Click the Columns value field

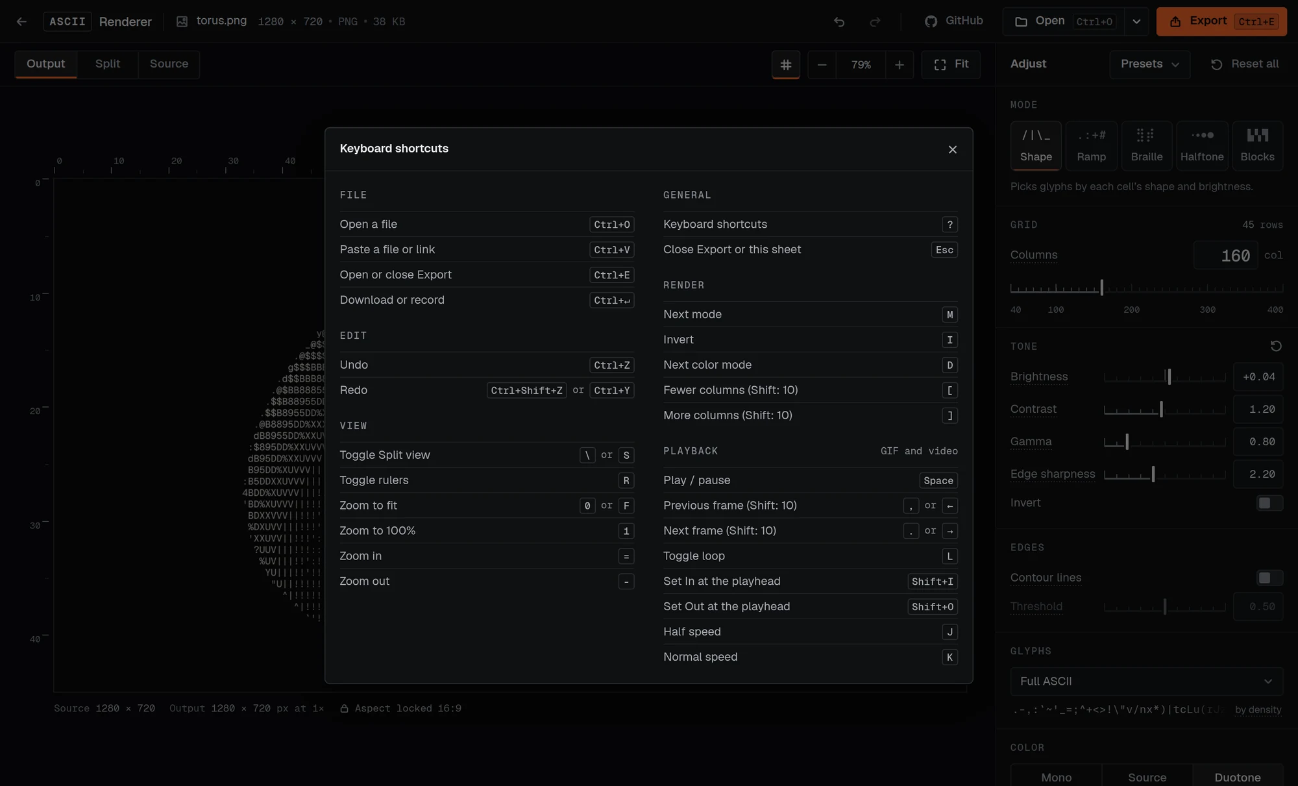[1226, 255]
